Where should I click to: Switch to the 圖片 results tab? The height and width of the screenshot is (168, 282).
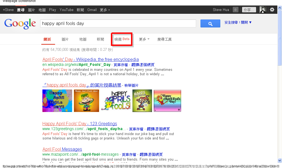(65, 39)
